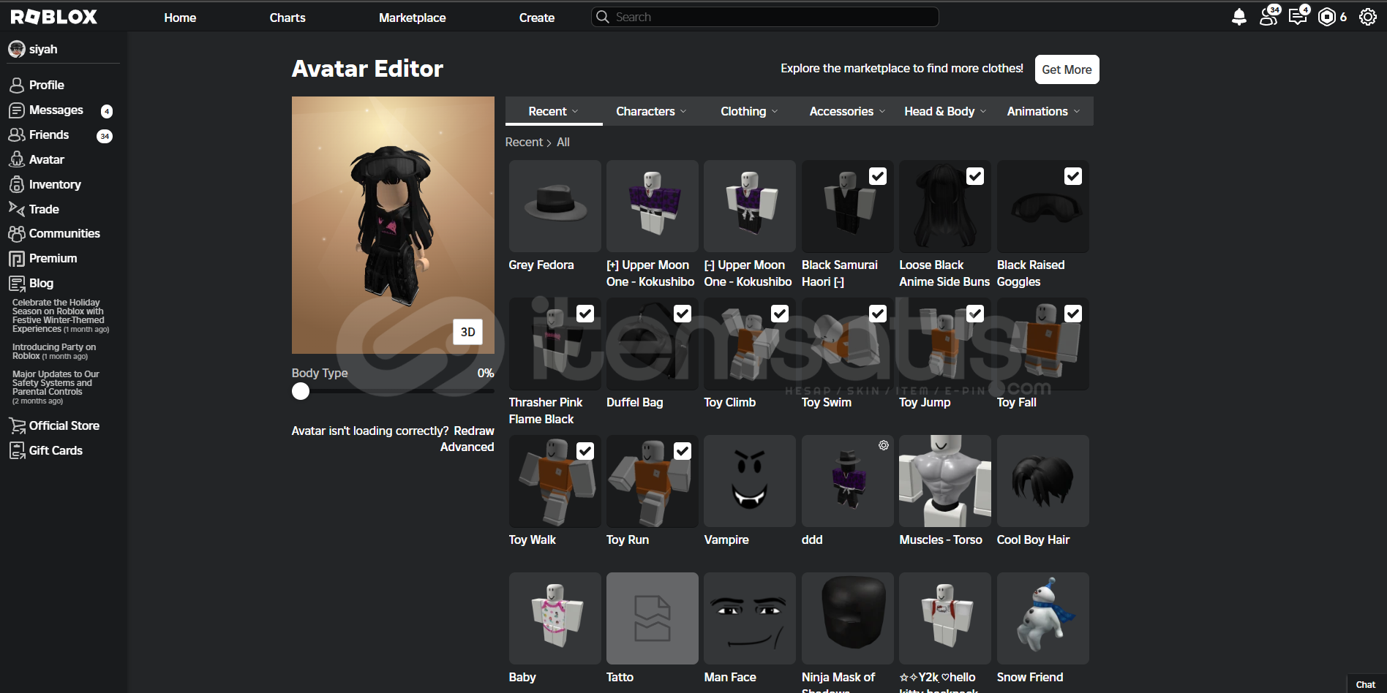Open Charts in top navigation
The width and height of the screenshot is (1387, 693).
(x=287, y=18)
